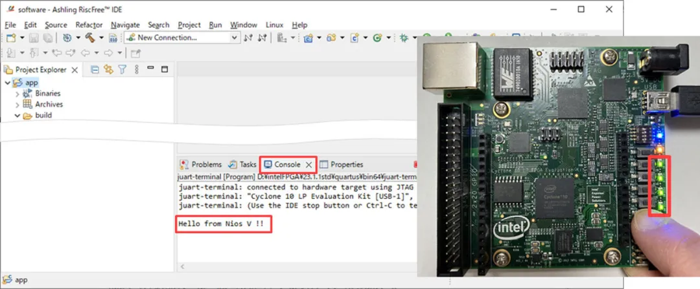The image size is (700, 289).
Task: Open the Window menu
Action: pos(244,25)
